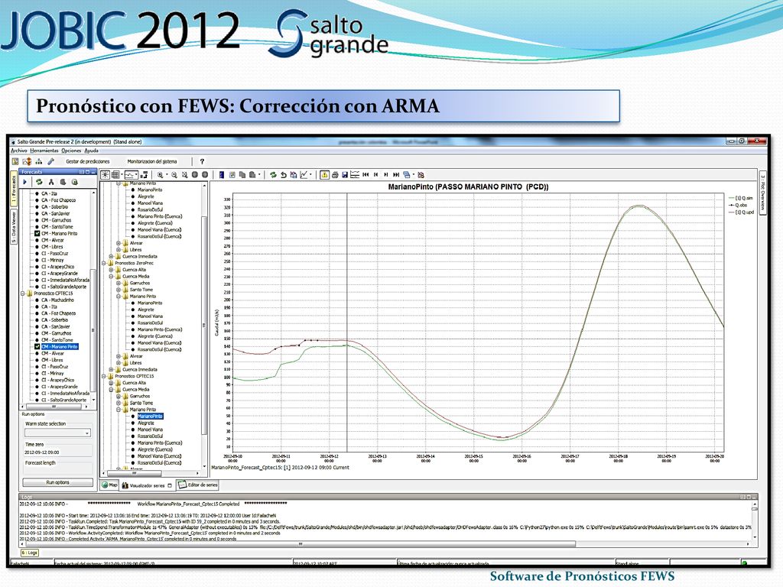Click the line graph view icon in chart toolbar
The height and width of the screenshot is (587, 783).
pos(131,175)
